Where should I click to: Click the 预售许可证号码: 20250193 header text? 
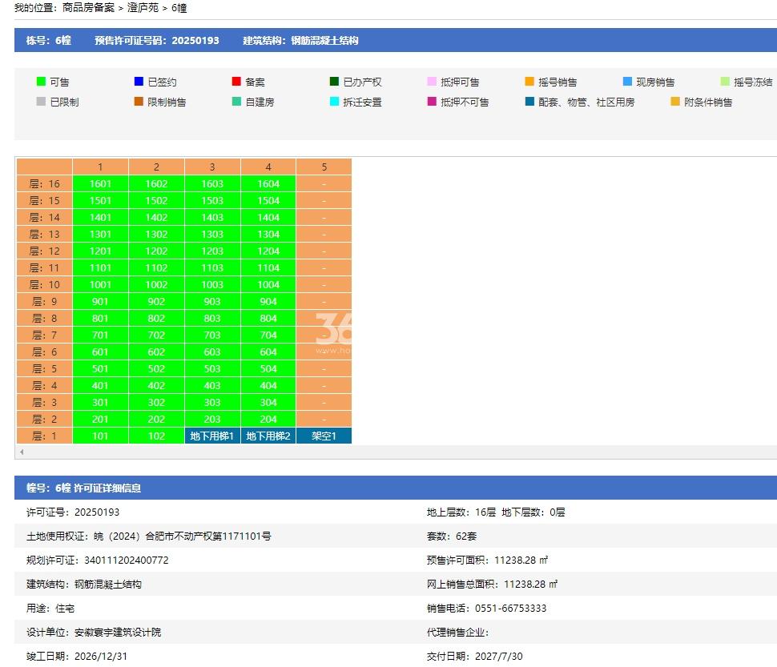click(x=156, y=41)
